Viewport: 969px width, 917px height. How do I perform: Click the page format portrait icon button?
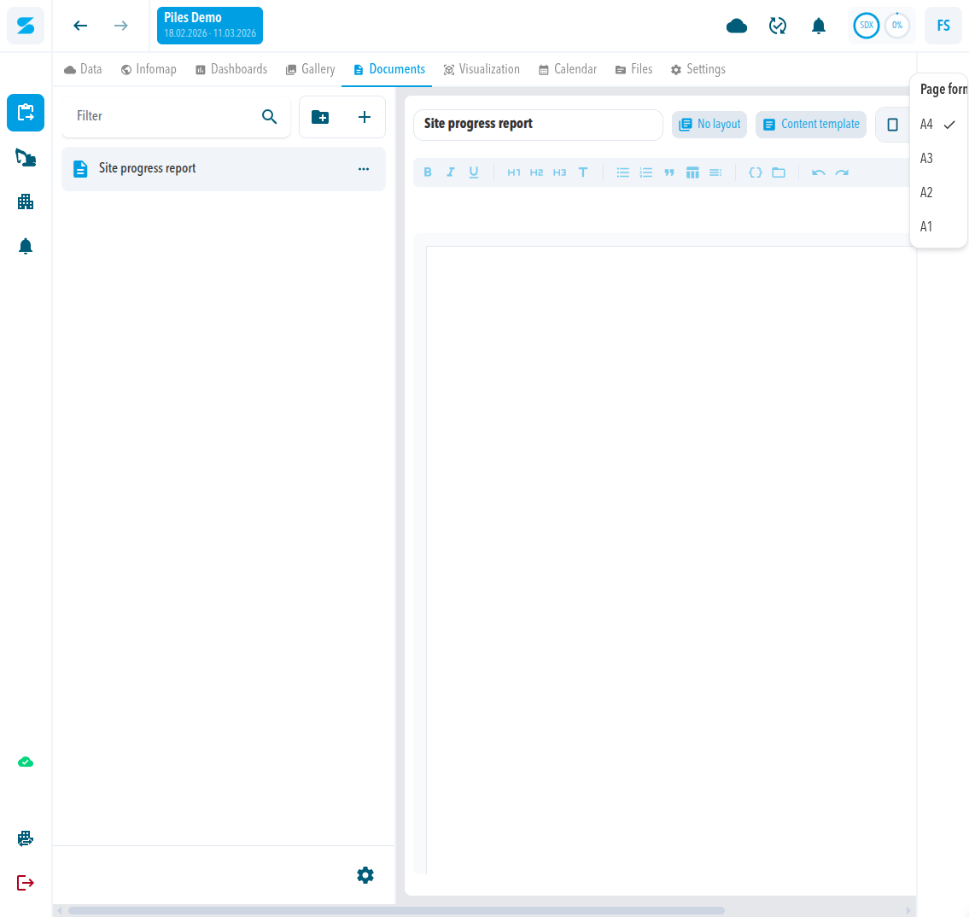click(x=892, y=124)
